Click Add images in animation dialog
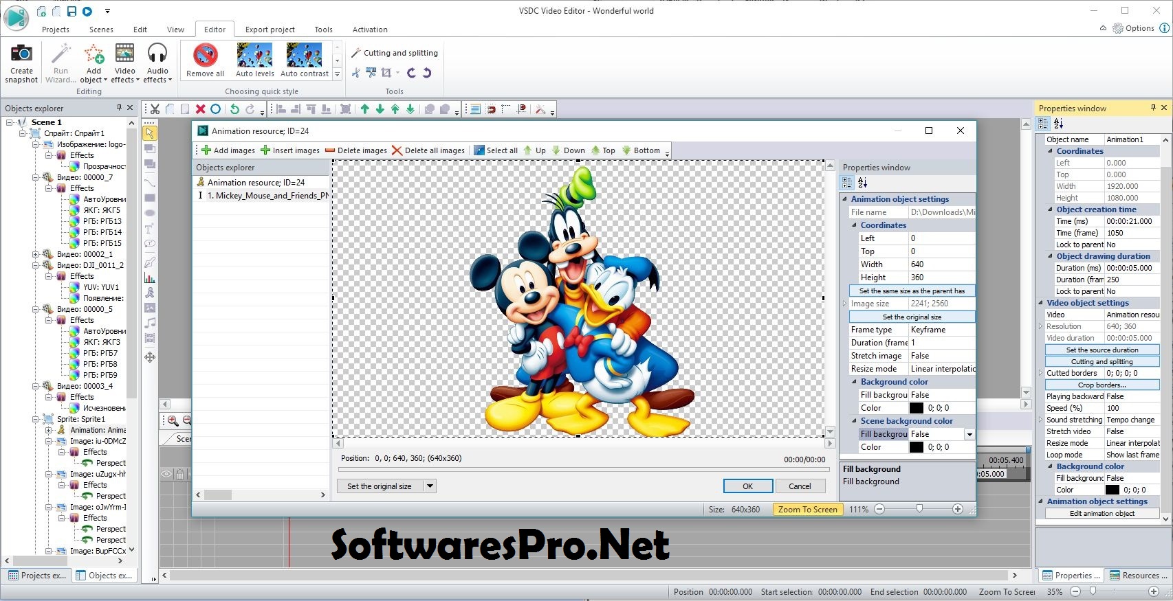This screenshot has width=1173, height=601. pos(228,150)
